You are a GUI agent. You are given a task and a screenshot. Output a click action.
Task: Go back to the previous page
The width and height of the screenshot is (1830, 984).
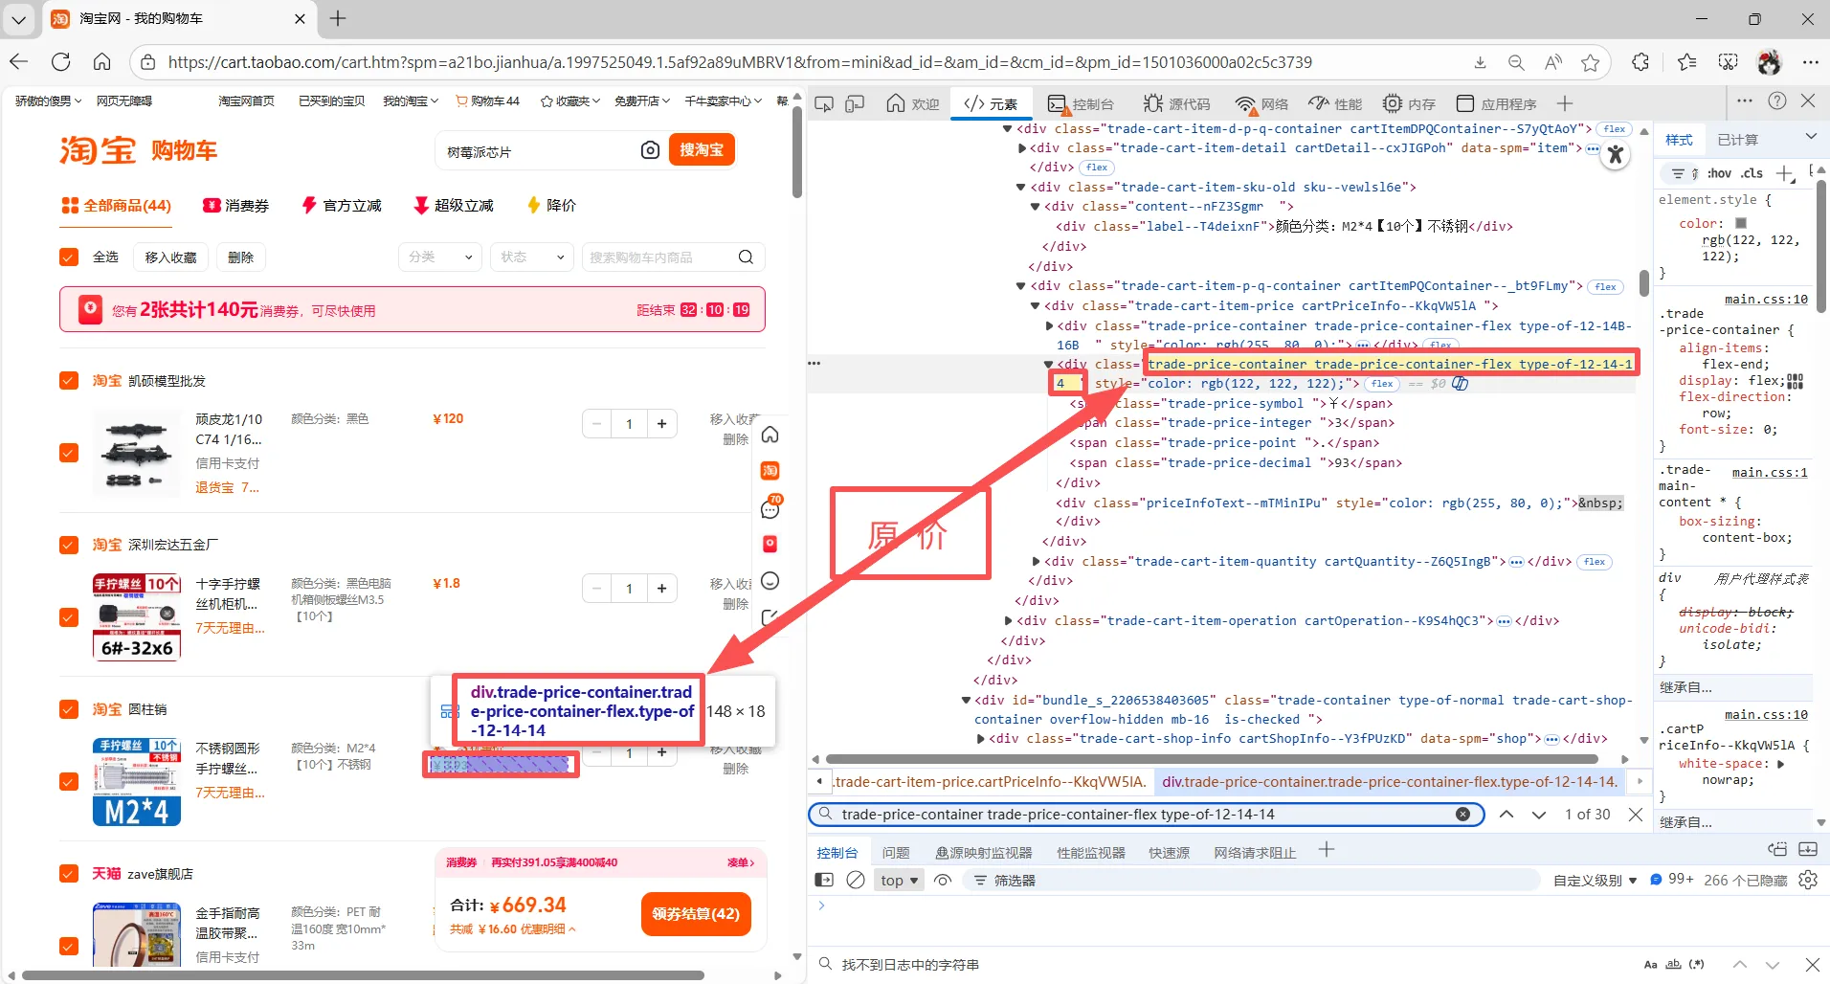pos(19,62)
